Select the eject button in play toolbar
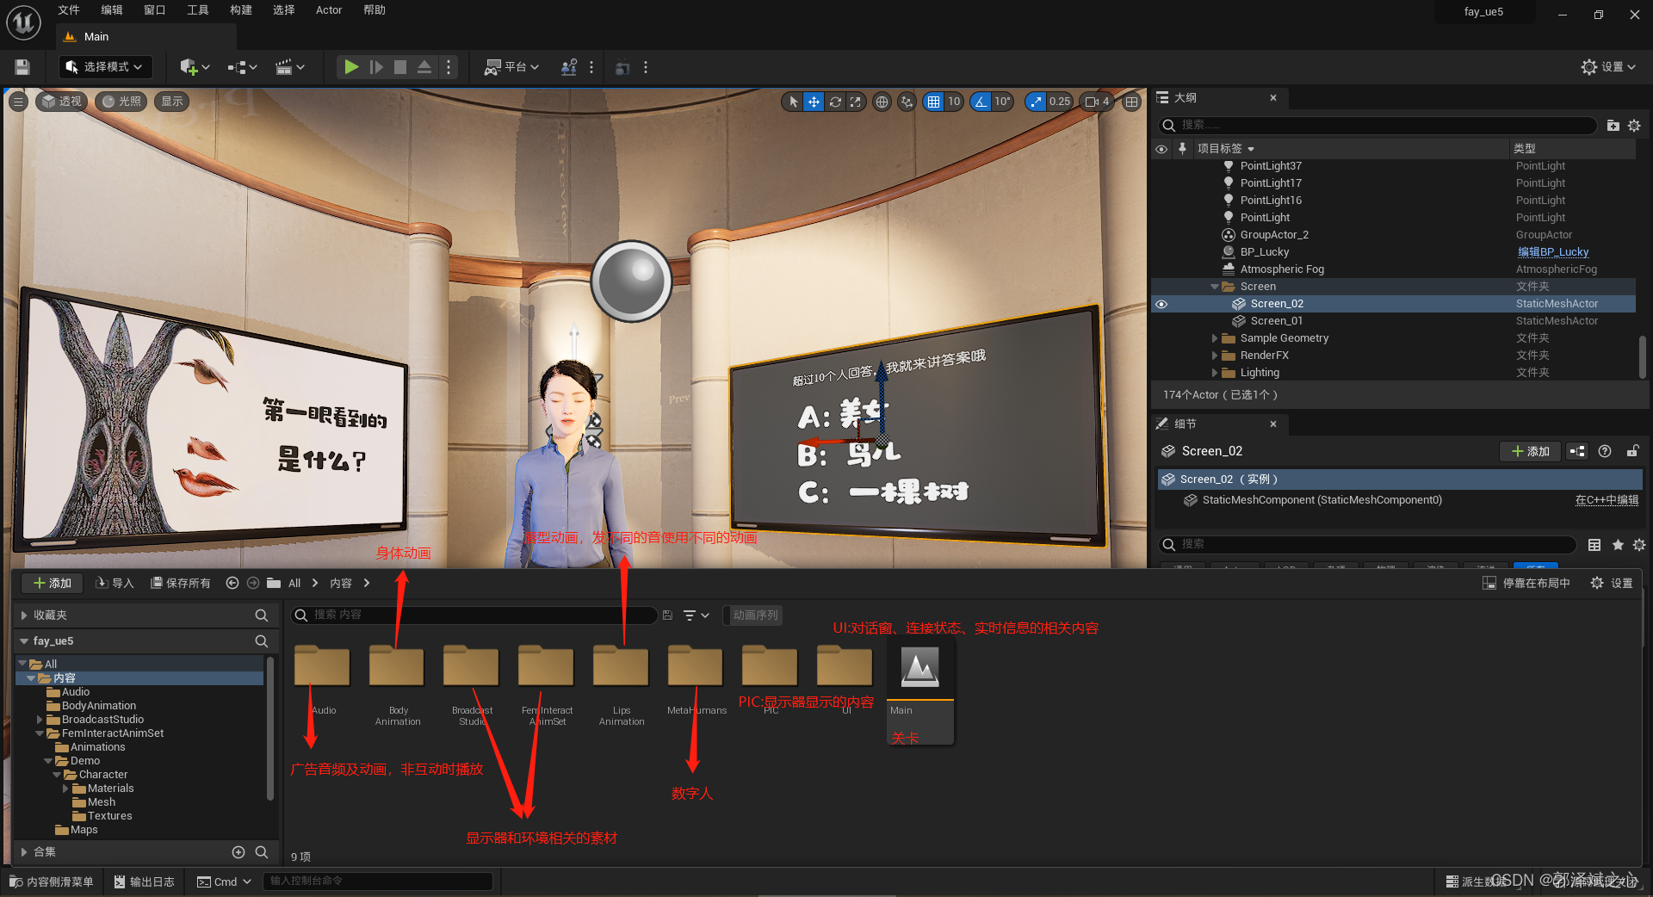The width and height of the screenshot is (1653, 897). [424, 67]
